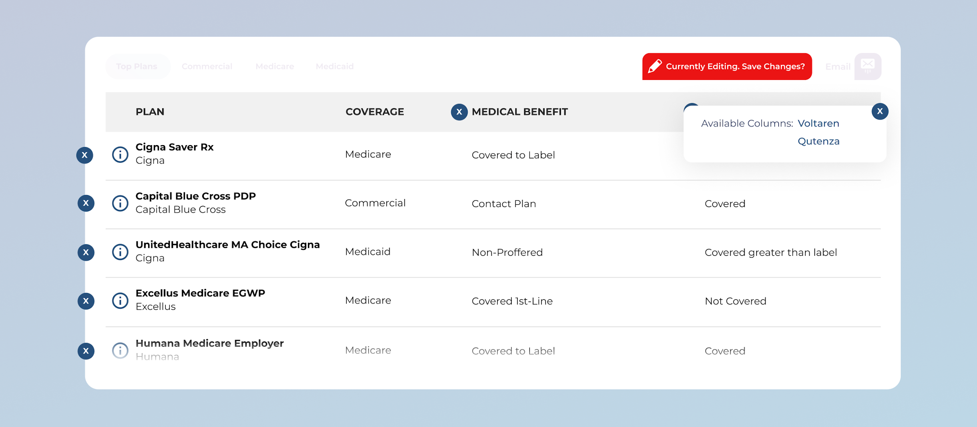
Task: Open info for Cigna Saver Rx
Action: coord(120,154)
